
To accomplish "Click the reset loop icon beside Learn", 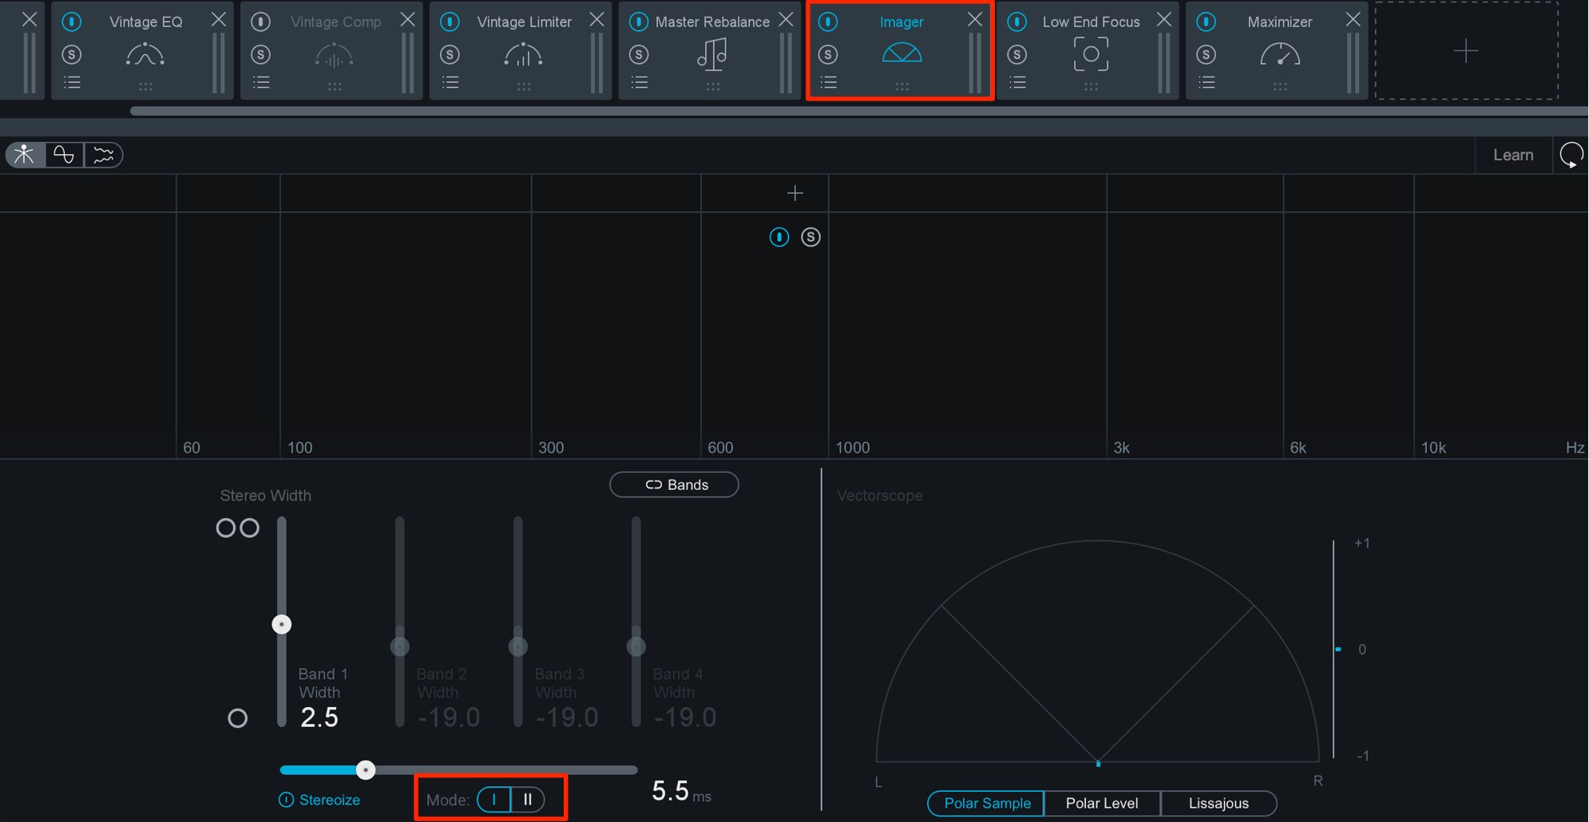I will (1571, 155).
